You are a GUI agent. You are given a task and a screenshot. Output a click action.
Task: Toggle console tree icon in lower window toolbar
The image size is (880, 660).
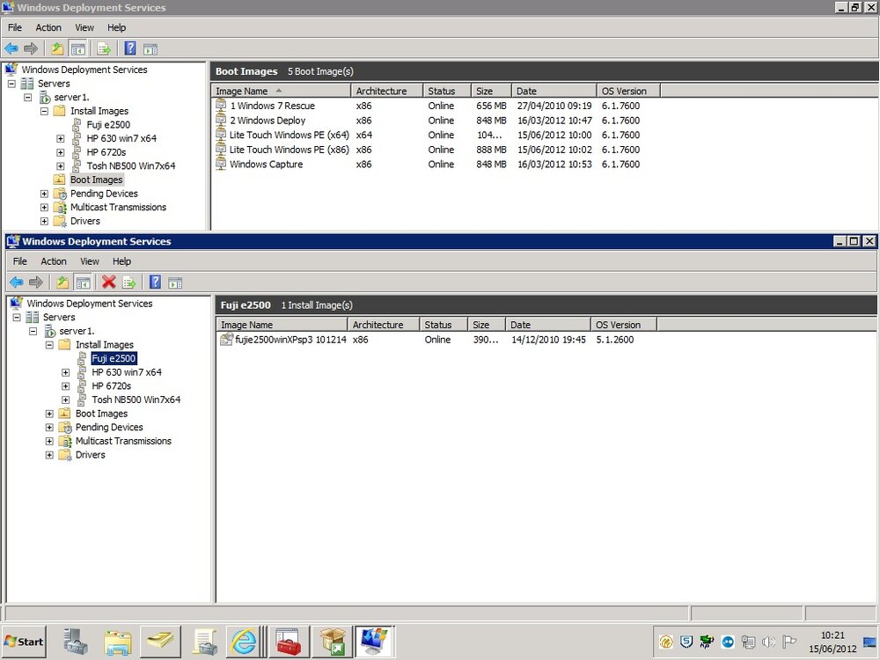[x=83, y=282]
